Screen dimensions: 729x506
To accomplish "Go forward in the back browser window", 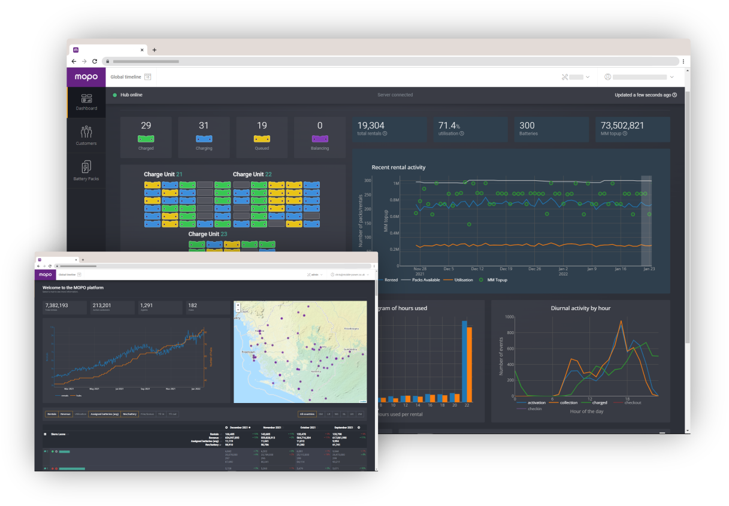I will click(84, 61).
